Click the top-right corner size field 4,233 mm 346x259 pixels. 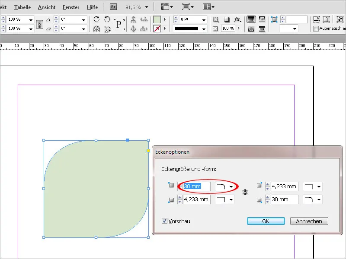pyautogui.click(x=285, y=186)
